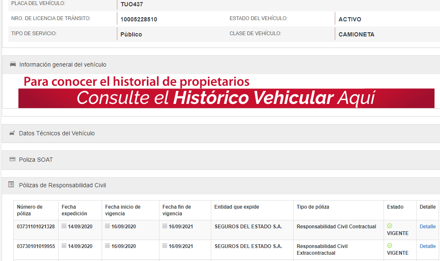This screenshot has height=261, width=440.
Task: Click the car icon next to Datos Técnicos
Action: pyautogui.click(x=12, y=133)
